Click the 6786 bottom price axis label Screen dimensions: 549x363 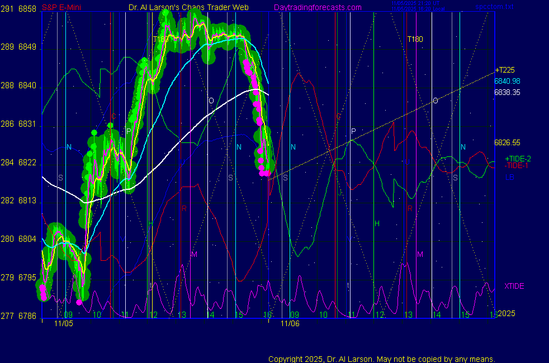tap(27, 316)
